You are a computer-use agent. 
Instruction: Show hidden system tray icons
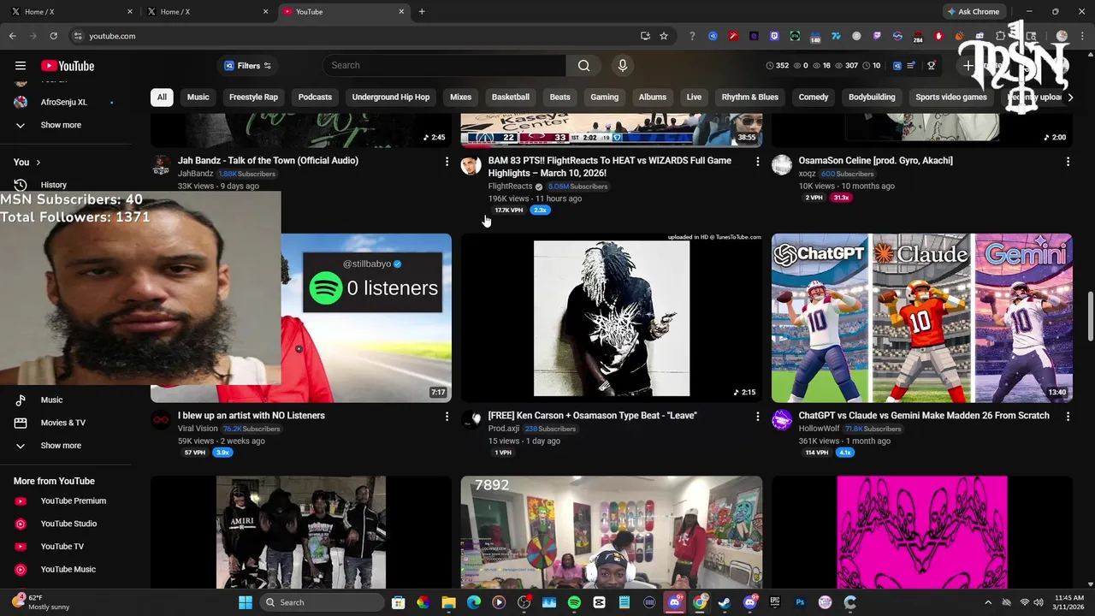pyautogui.click(x=988, y=602)
